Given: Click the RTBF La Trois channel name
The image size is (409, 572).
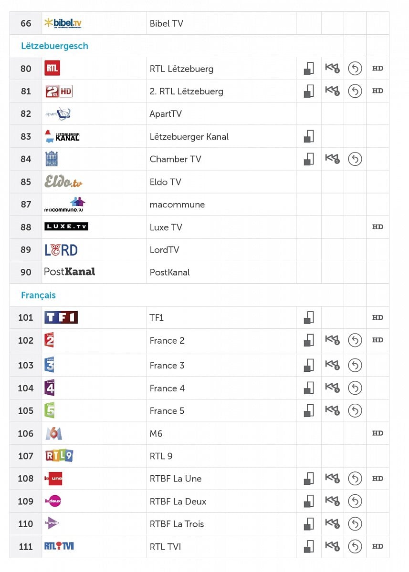Looking at the screenshot, I should click(x=177, y=524).
